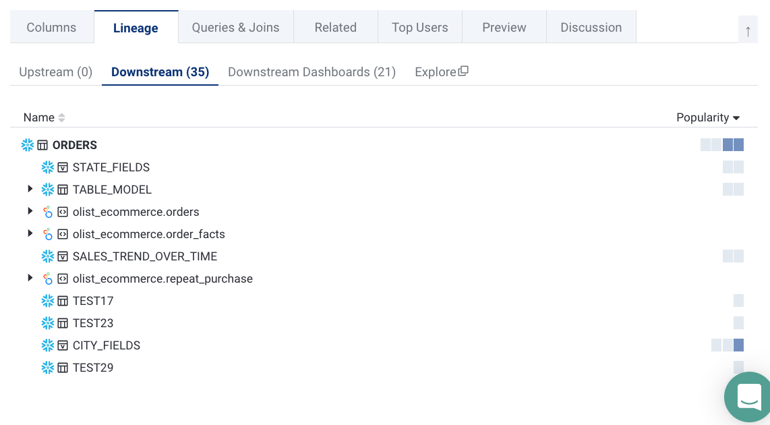Viewport: 770px width, 425px height.
Task: Open the Queries & Joins tab
Action: coord(235,28)
